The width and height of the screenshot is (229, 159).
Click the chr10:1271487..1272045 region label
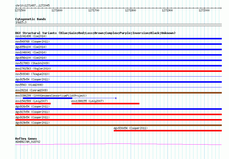coord(32,5)
